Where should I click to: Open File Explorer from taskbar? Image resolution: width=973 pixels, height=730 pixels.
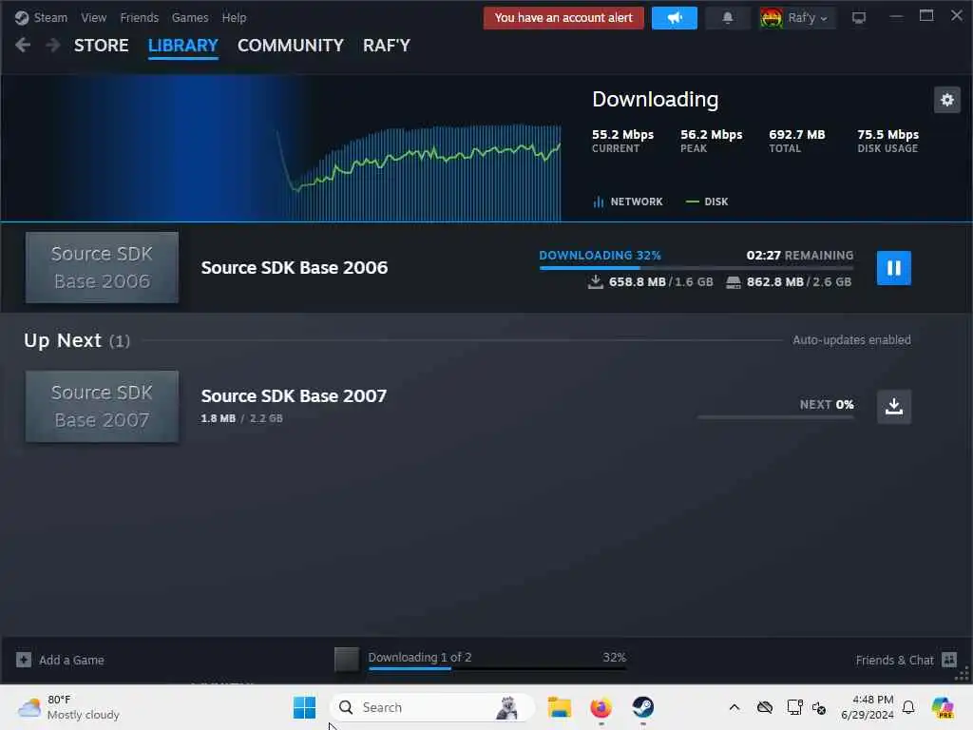pos(559,707)
